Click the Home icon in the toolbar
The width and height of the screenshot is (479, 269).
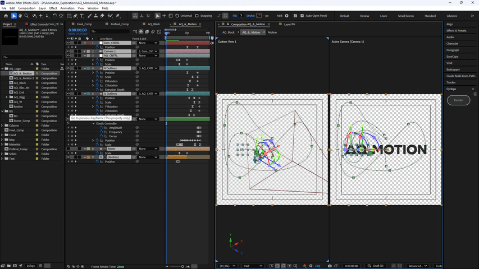pos(6,16)
